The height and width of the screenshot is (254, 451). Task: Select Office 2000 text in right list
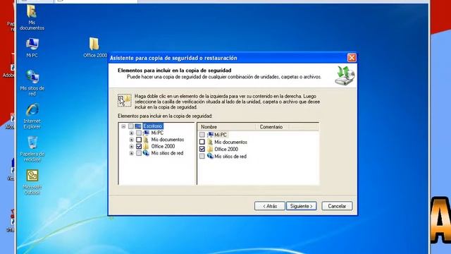coord(226,149)
